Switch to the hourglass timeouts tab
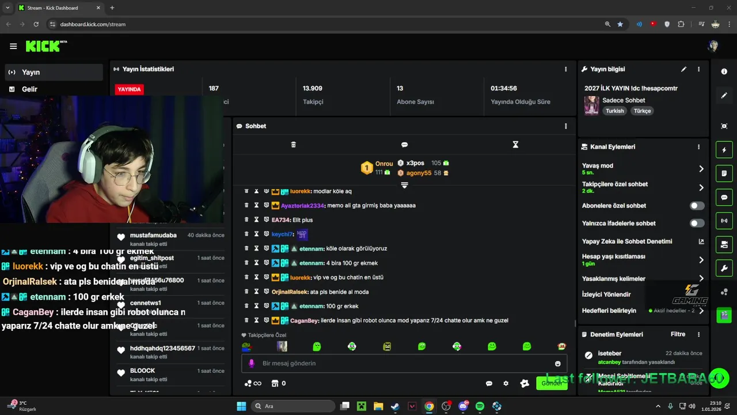Screen dimensions: 737x415 pos(515,145)
